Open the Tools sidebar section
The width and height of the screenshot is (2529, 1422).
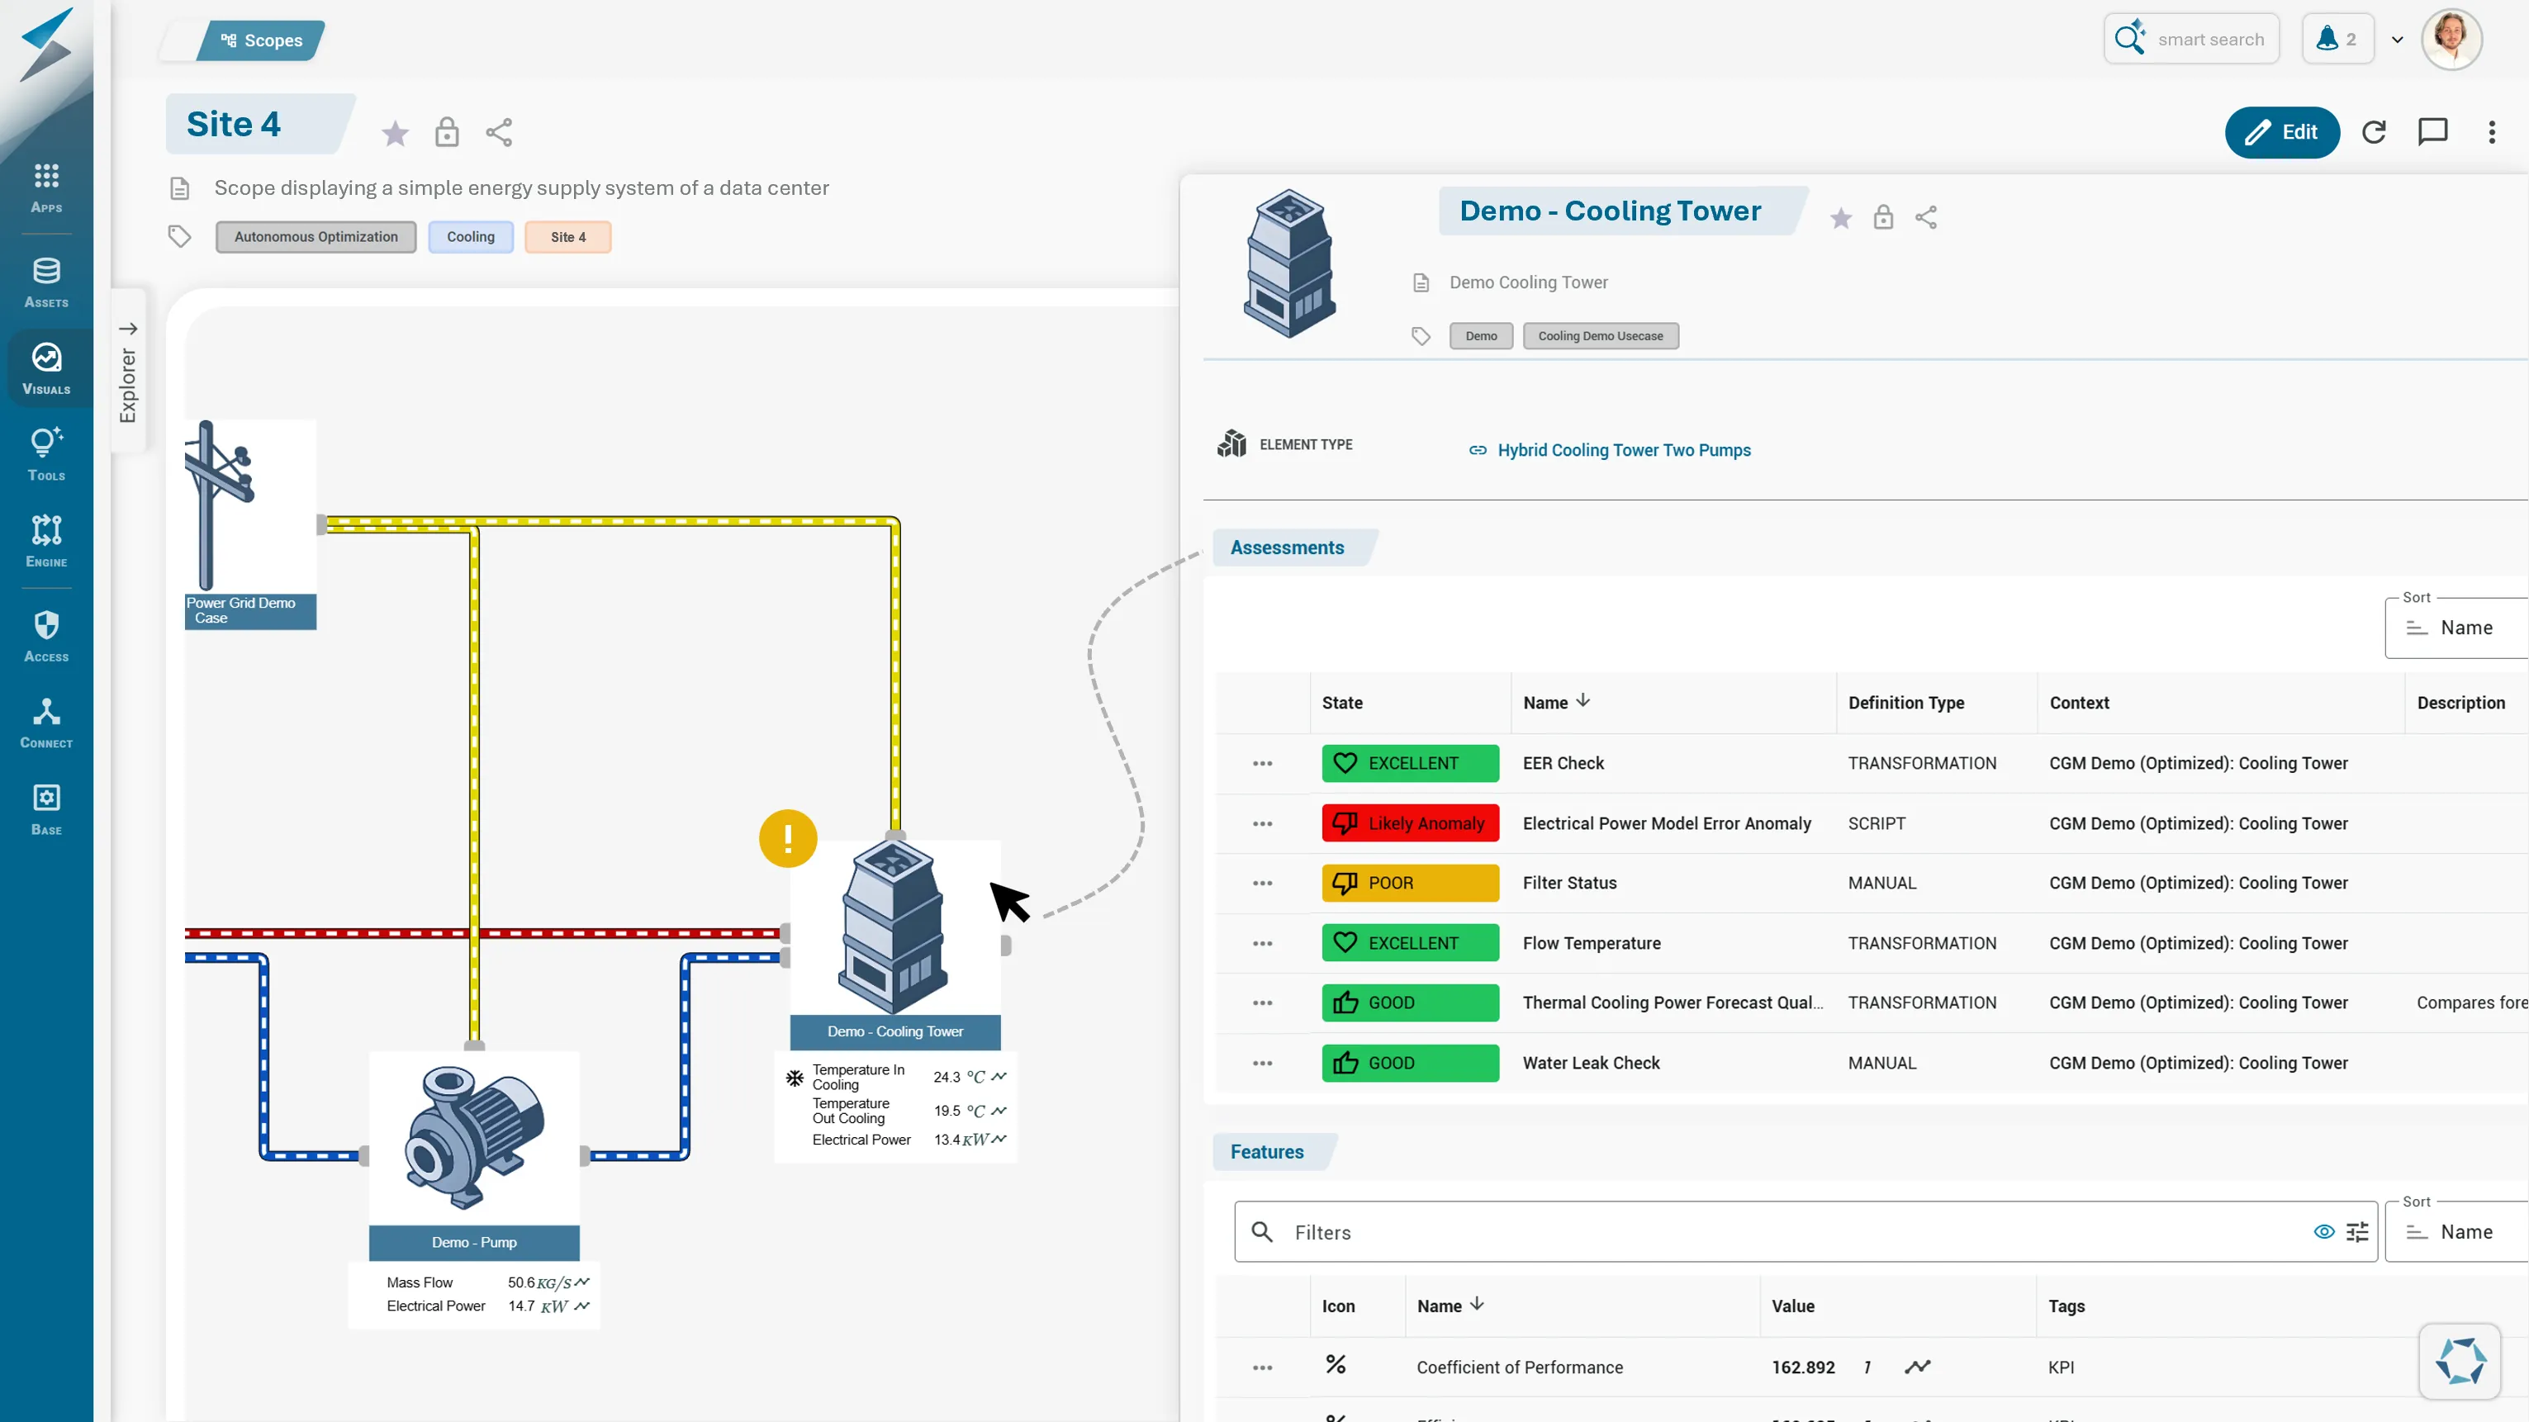click(x=46, y=454)
